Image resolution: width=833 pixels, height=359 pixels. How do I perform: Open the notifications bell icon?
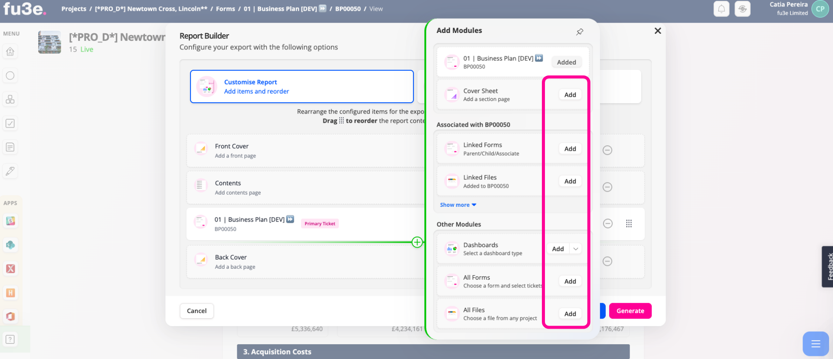click(721, 9)
